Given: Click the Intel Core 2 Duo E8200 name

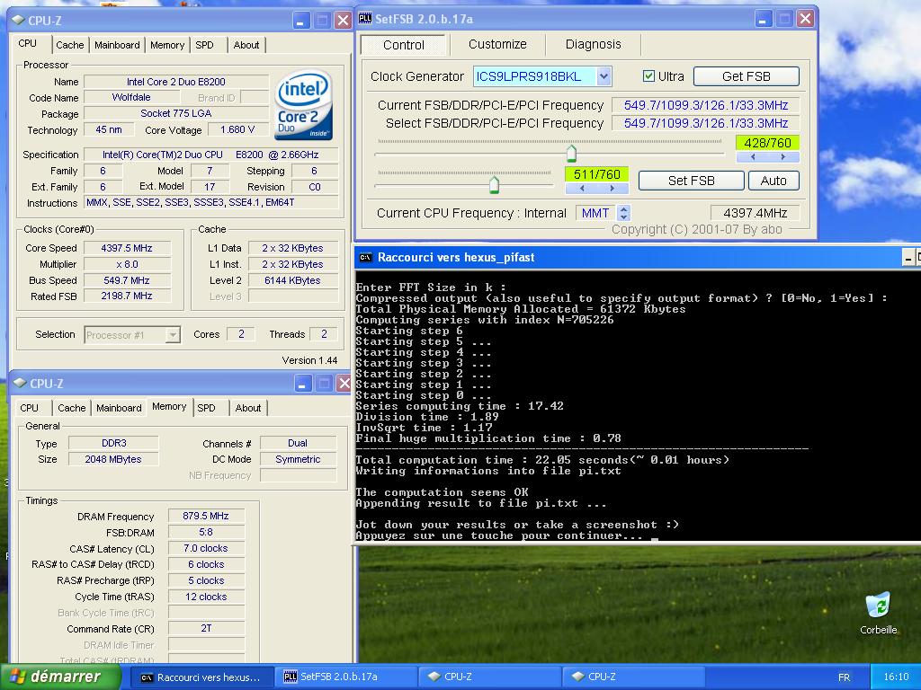Looking at the screenshot, I should [176, 82].
